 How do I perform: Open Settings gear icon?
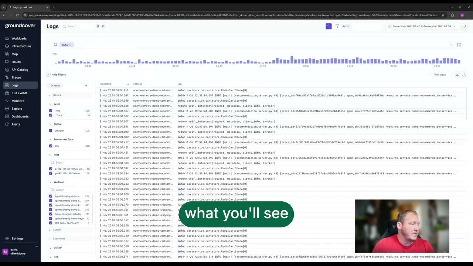(7, 239)
